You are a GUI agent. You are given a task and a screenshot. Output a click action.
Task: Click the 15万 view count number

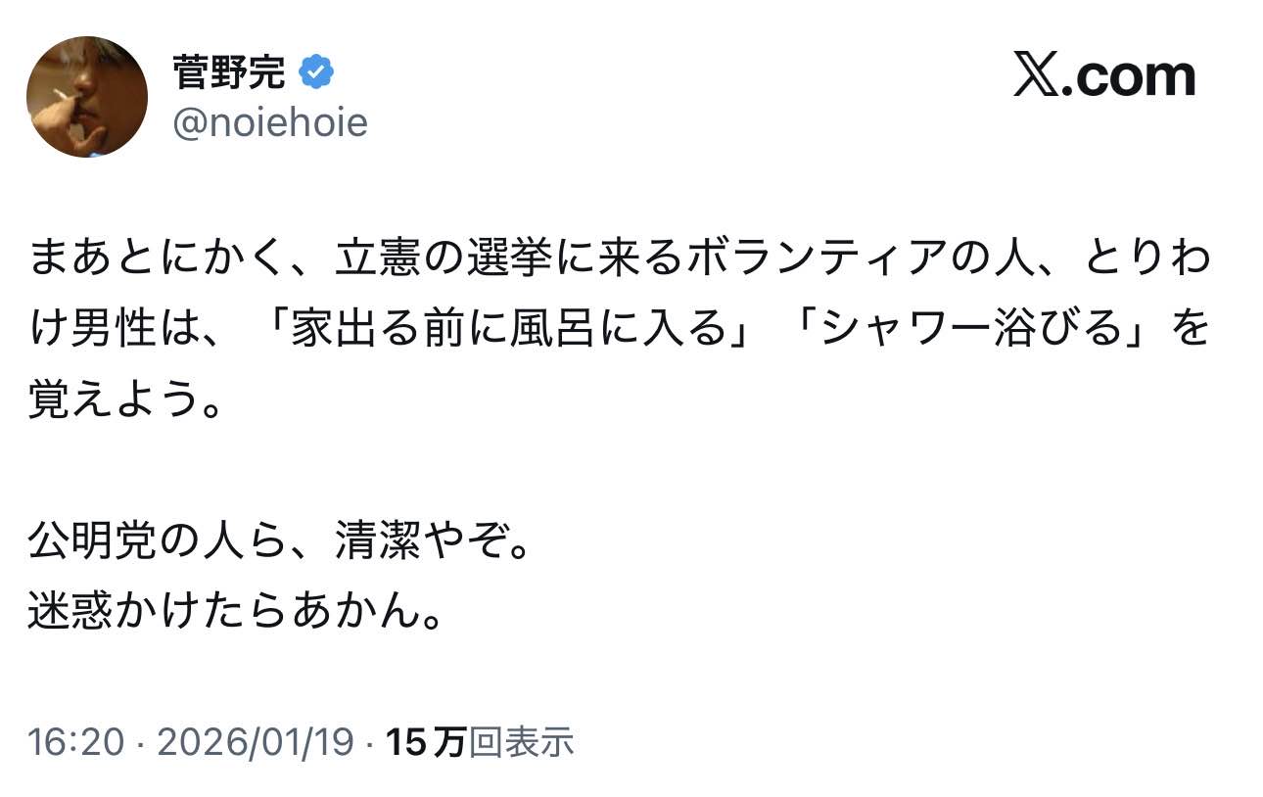click(x=425, y=743)
